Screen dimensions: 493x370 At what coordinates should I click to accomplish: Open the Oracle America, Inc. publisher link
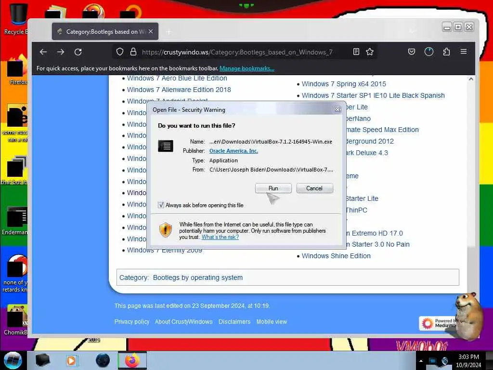point(234,151)
